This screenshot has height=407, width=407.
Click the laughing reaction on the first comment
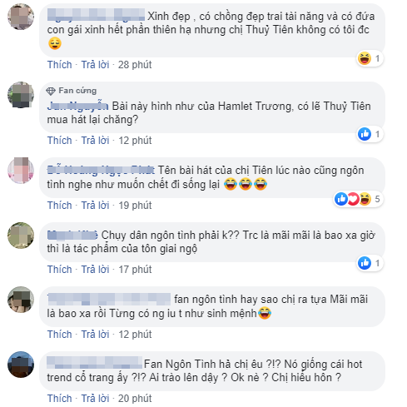[365, 58]
